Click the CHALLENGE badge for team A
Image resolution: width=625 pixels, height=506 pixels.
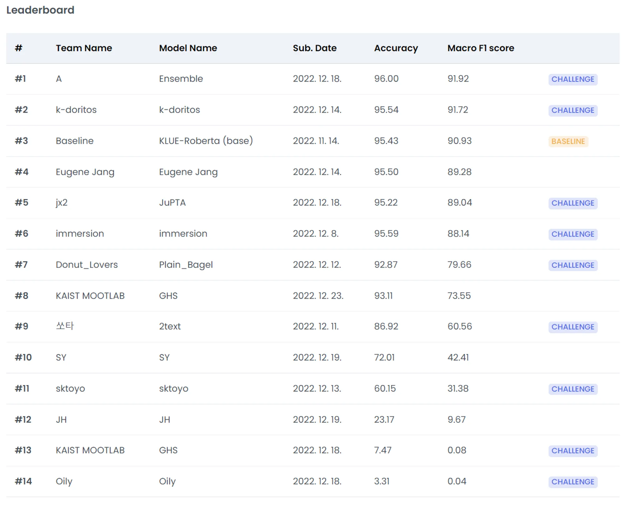572,79
